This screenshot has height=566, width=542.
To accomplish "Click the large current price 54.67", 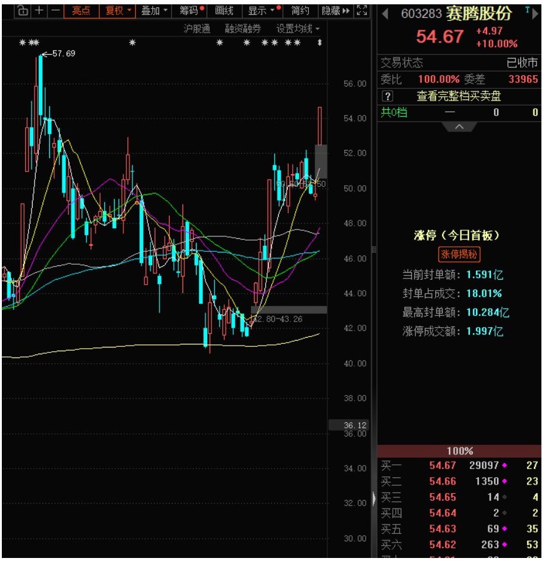I will (x=440, y=36).
